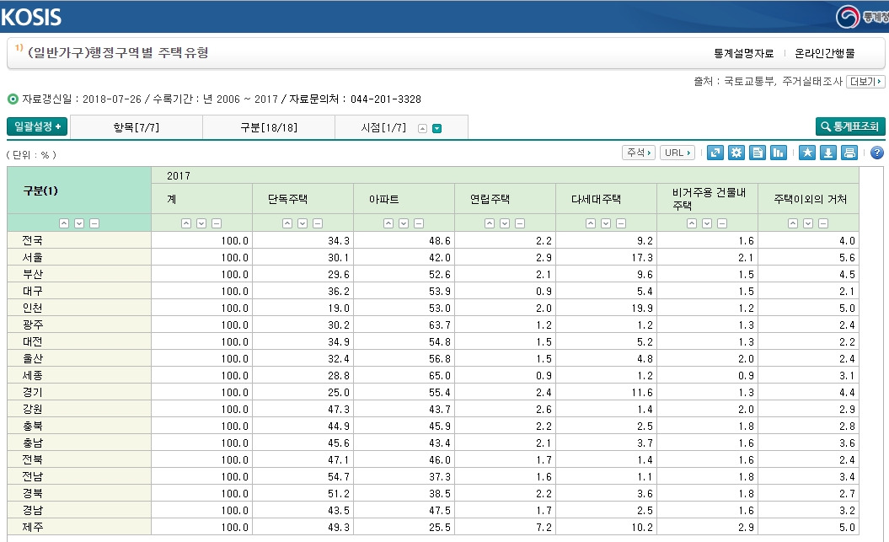Open 통계설명자료 link
This screenshot has width=889, height=542.
(744, 53)
